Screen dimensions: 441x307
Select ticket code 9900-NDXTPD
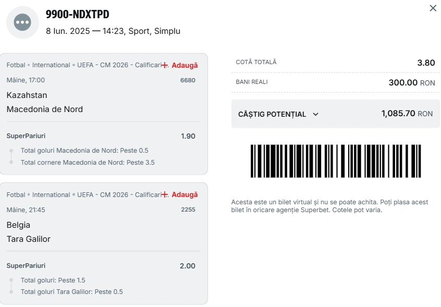(x=77, y=14)
